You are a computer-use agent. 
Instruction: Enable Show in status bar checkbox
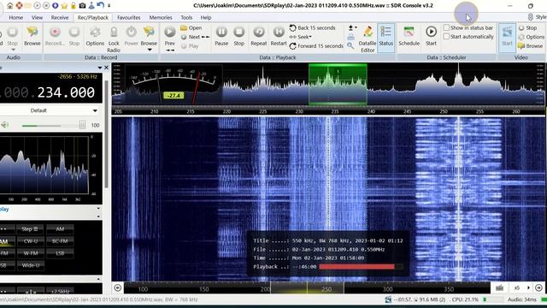tap(446, 27)
